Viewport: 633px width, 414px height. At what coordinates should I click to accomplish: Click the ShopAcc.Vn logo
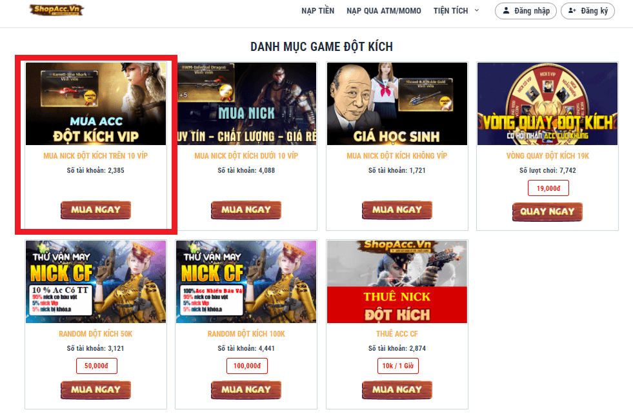[57, 10]
